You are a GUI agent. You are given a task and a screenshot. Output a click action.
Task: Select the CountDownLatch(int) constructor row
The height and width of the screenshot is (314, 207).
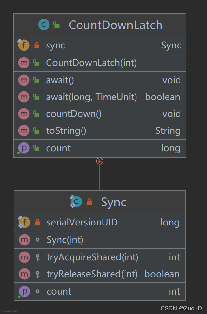pos(100,63)
